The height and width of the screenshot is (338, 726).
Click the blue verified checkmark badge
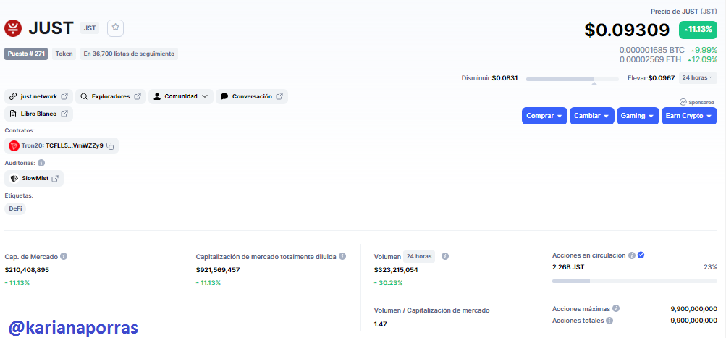click(641, 255)
